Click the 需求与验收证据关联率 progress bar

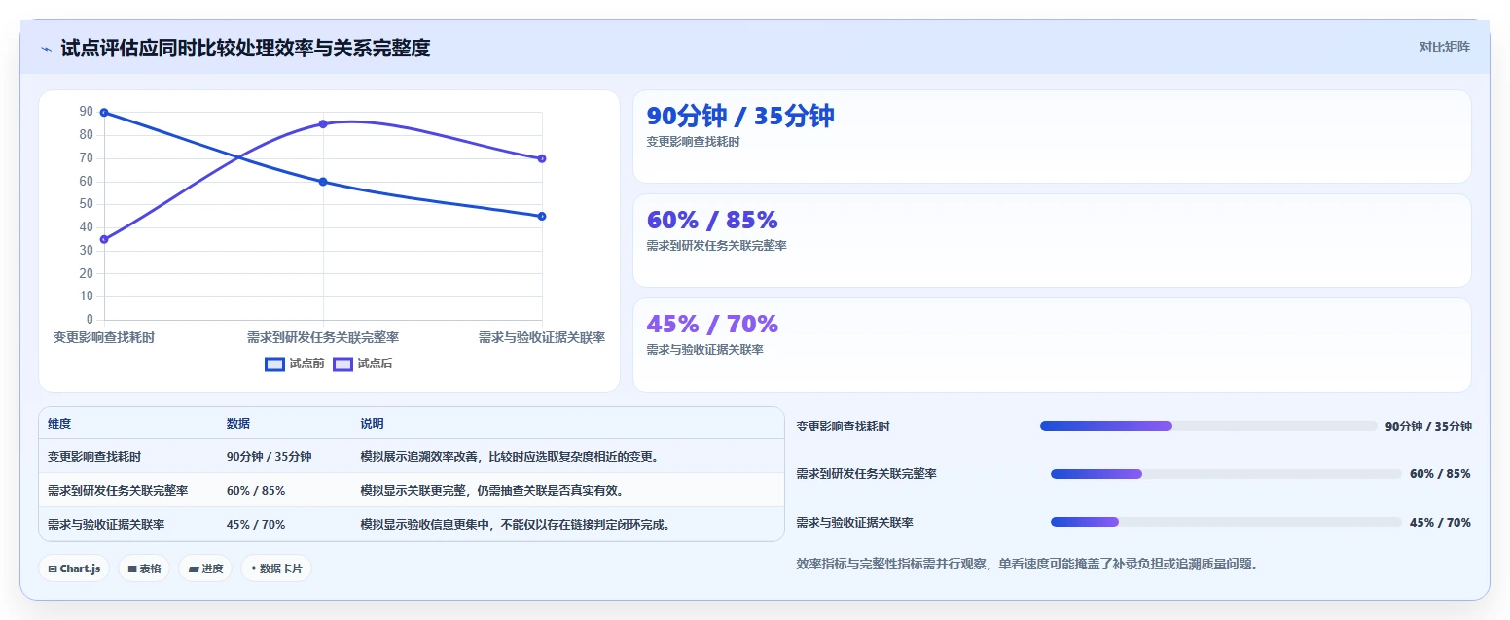coord(1226,522)
